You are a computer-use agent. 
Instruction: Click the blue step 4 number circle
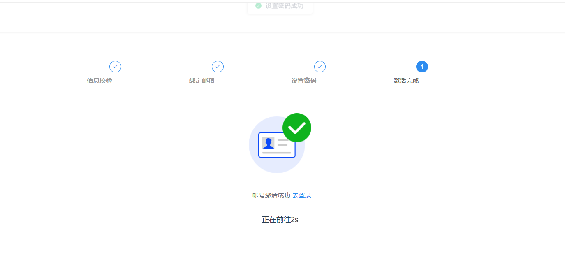pyautogui.click(x=422, y=67)
